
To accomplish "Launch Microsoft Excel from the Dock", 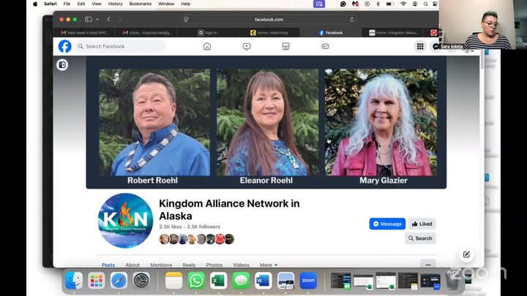I will tap(218, 280).
